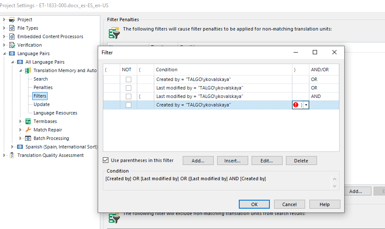Select Update in the settings tree

coord(42,104)
